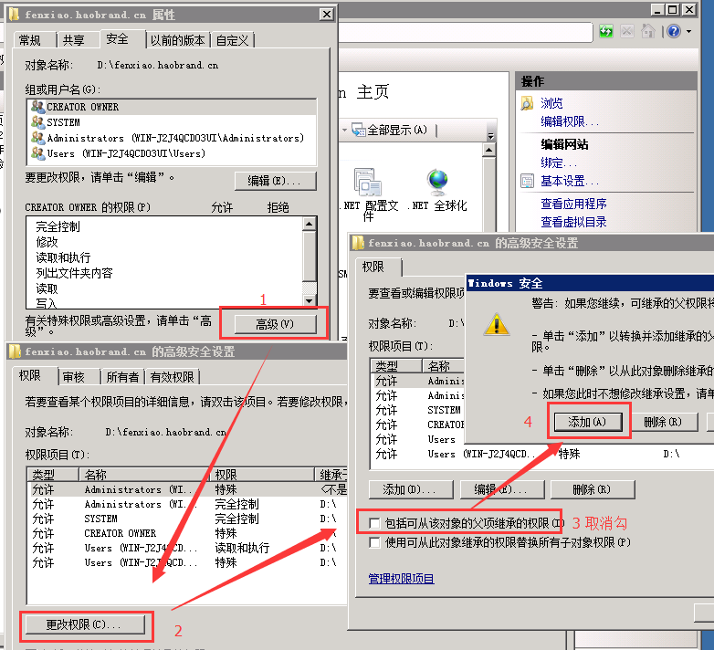714x650 pixels.
Task: Open the 基本设置... link
Action: (570, 181)
